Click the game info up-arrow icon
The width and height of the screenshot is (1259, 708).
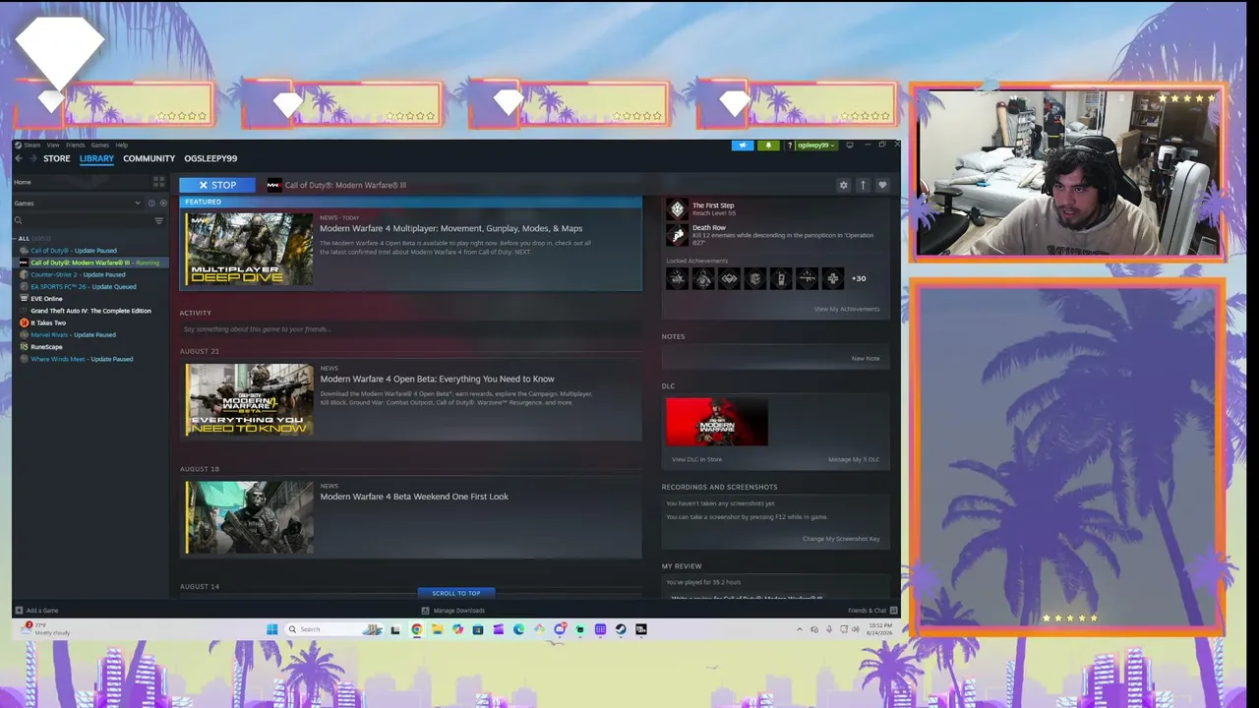point(863,185)
